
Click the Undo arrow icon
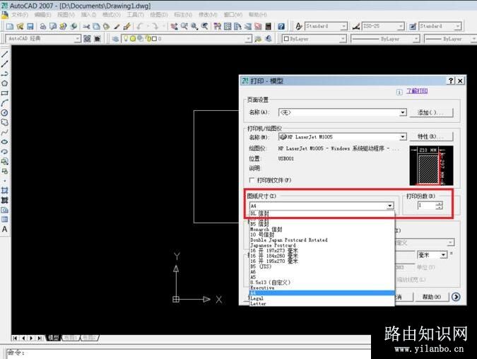pos(140,26)
